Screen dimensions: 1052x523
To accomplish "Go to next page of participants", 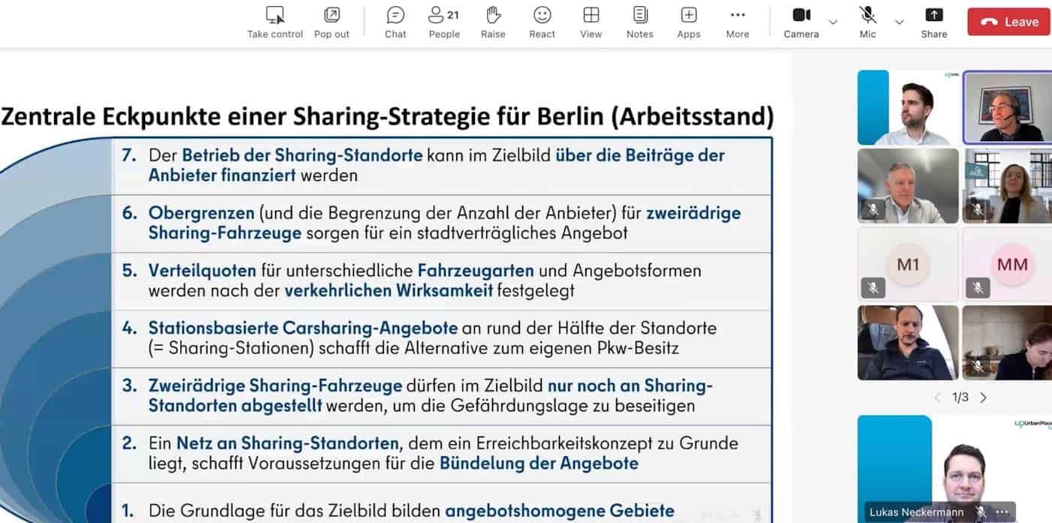I will click(x=984, y=398).
